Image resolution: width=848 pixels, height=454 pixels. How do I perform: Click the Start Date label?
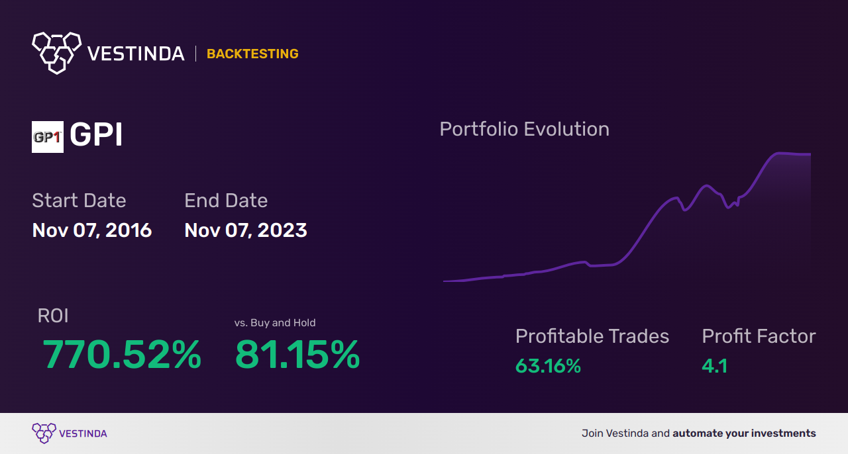point(79,201)
